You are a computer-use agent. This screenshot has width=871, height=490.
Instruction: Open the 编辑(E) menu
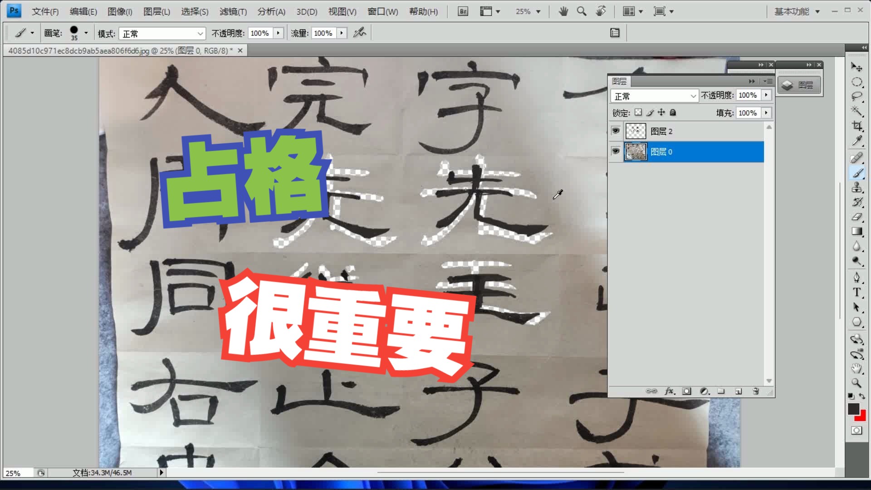(x=83, y=11)
